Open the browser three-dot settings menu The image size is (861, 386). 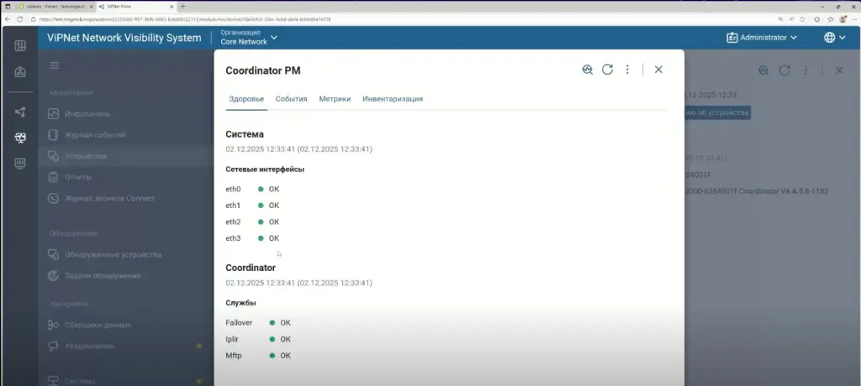(x=854, y=19)
